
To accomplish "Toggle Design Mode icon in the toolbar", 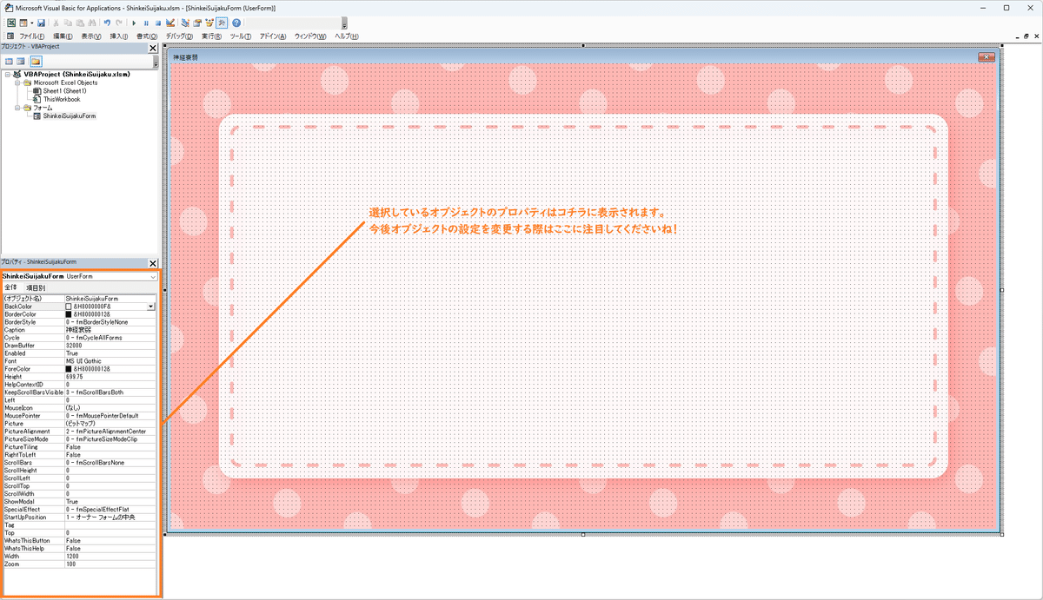I will pyautogui.click(x=170, y=23).
